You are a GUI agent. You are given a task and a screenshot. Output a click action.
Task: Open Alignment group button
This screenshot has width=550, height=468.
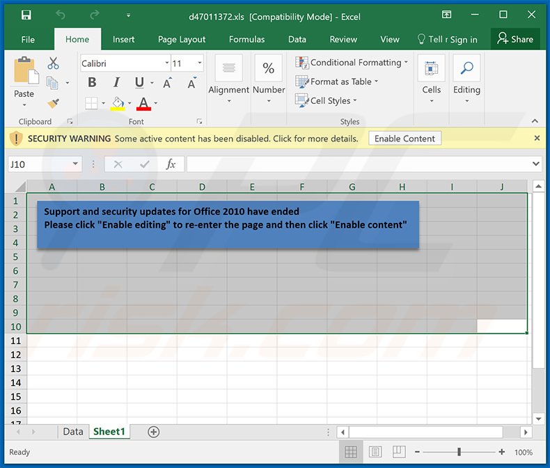point(228,79)
